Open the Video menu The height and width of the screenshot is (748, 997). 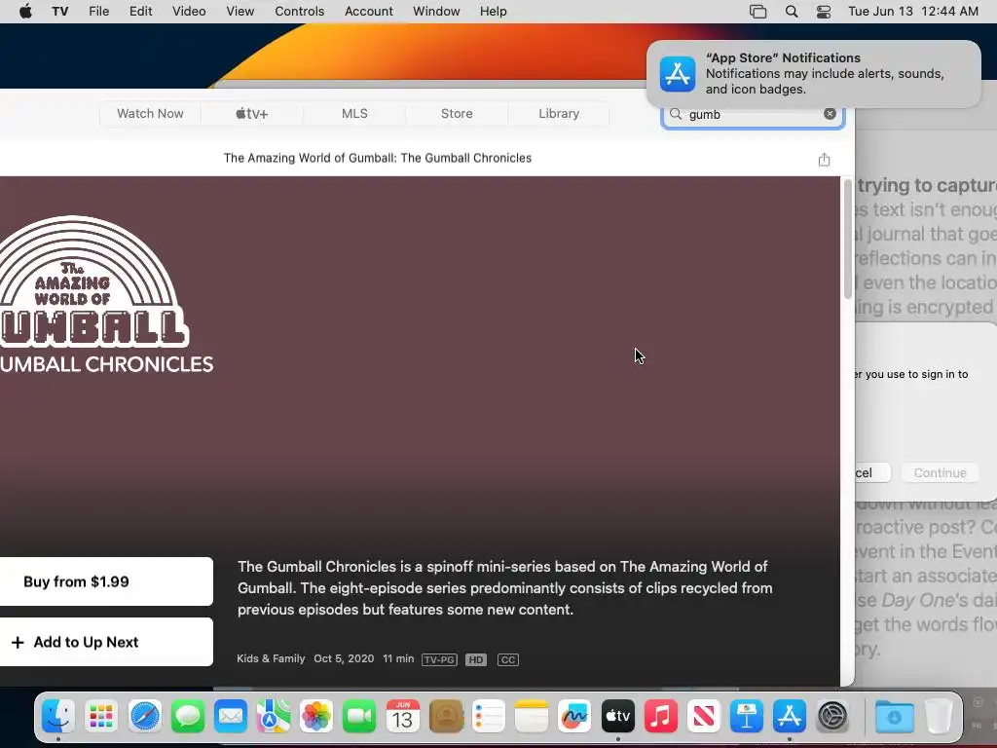189,12
